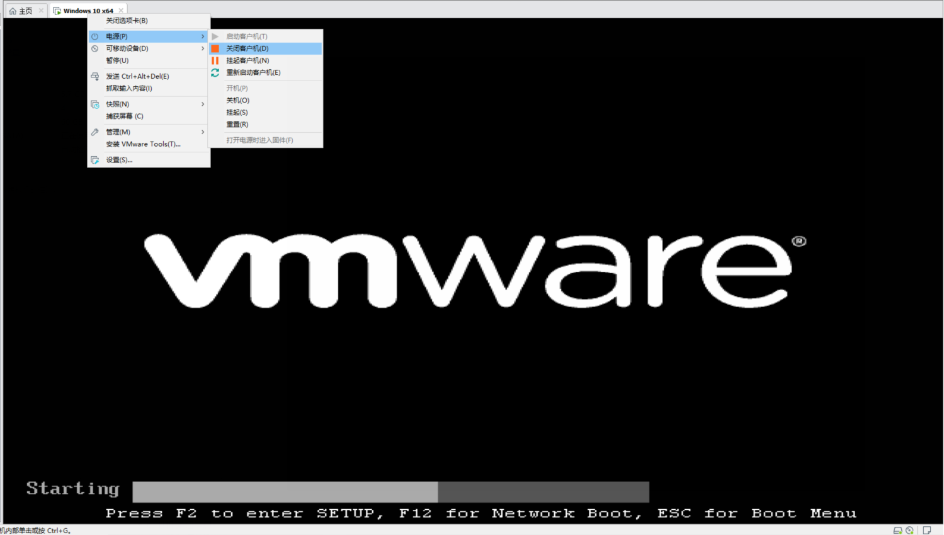
Task: Select 重置(R) in power submenu
Action: click(266, 124)
